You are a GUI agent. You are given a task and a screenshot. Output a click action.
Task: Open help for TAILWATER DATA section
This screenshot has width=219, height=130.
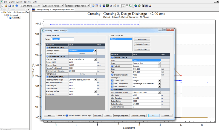point(47,57)
